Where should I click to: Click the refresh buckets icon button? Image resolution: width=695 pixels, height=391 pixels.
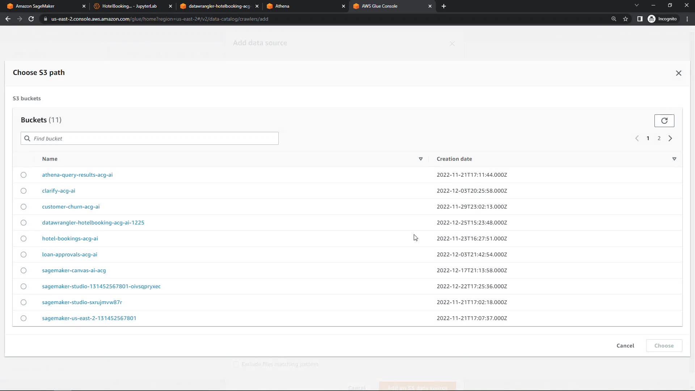[664, 121]
